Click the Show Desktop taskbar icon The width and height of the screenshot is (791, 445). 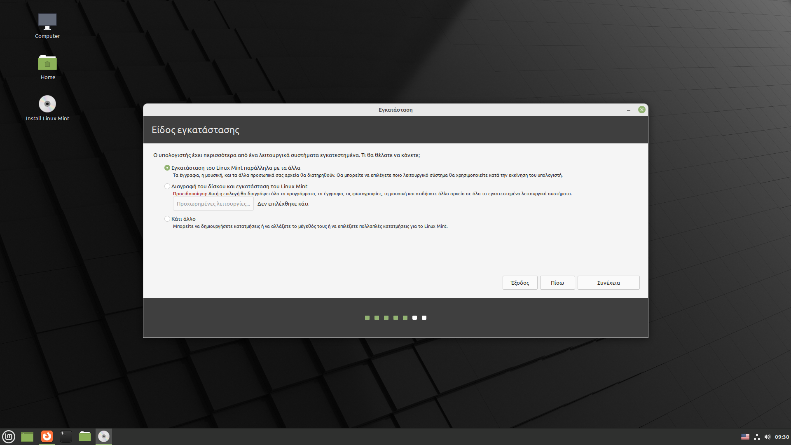coord(27,436)
